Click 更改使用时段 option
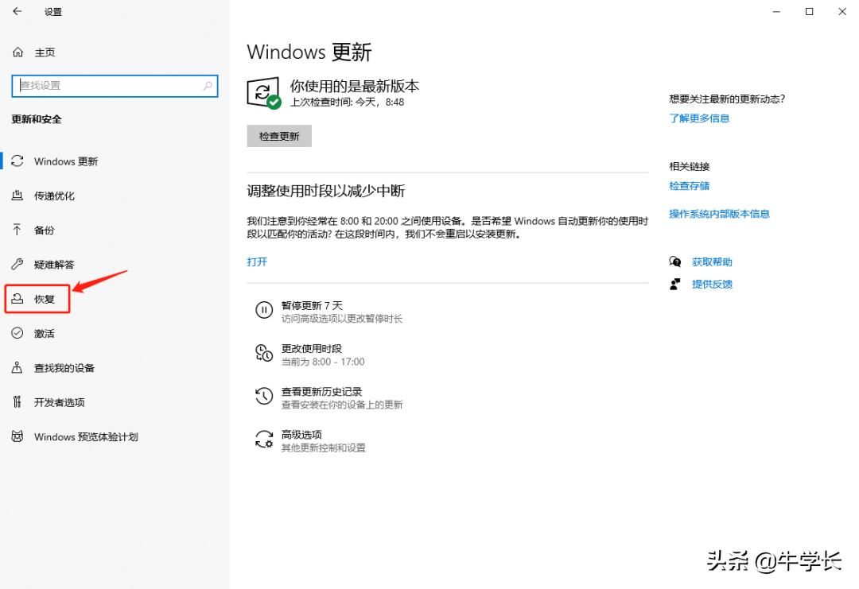This screenshot has height=589, width=859. (312, 349)
